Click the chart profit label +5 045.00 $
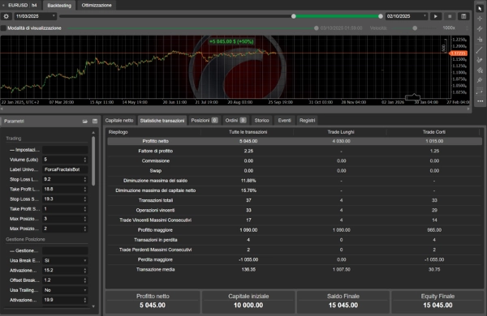The width and height of the screenshot is (487, 316). click(231, 41)
